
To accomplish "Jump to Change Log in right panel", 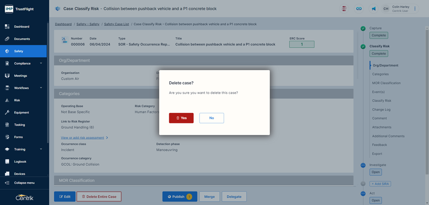I will coord(381,109).
